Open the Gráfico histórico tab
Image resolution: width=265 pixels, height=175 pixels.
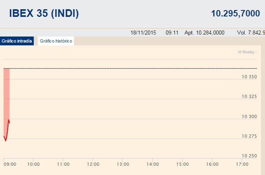[x=56, y=41]
